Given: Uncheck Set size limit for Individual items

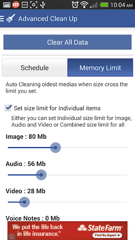Looking at the screenshot, I should 8,108.
